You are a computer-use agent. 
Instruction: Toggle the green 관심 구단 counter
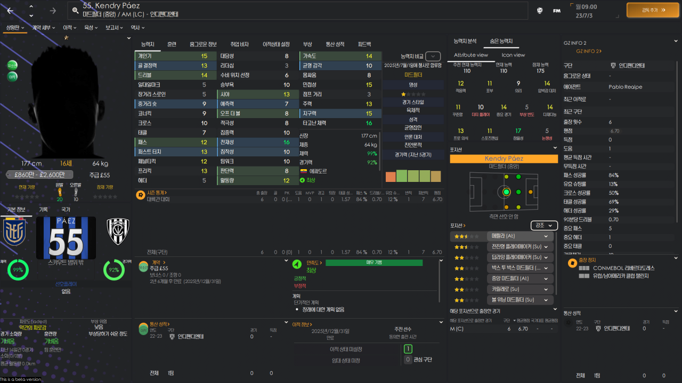408,348
